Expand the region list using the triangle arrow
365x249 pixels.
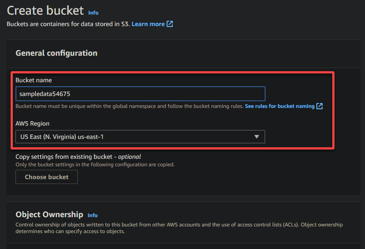[x=257, y=137]
